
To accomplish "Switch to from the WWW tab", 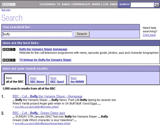I will [x=77, y=80].
